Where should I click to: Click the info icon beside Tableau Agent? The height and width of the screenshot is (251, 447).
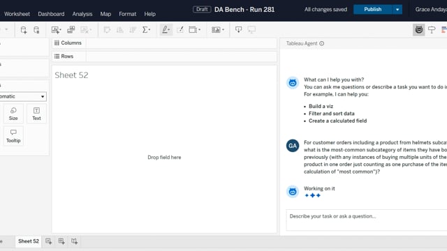[x=321, y=43]
